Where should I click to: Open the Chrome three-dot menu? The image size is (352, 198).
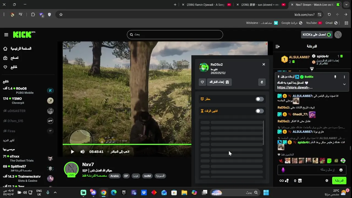[4, 15]
